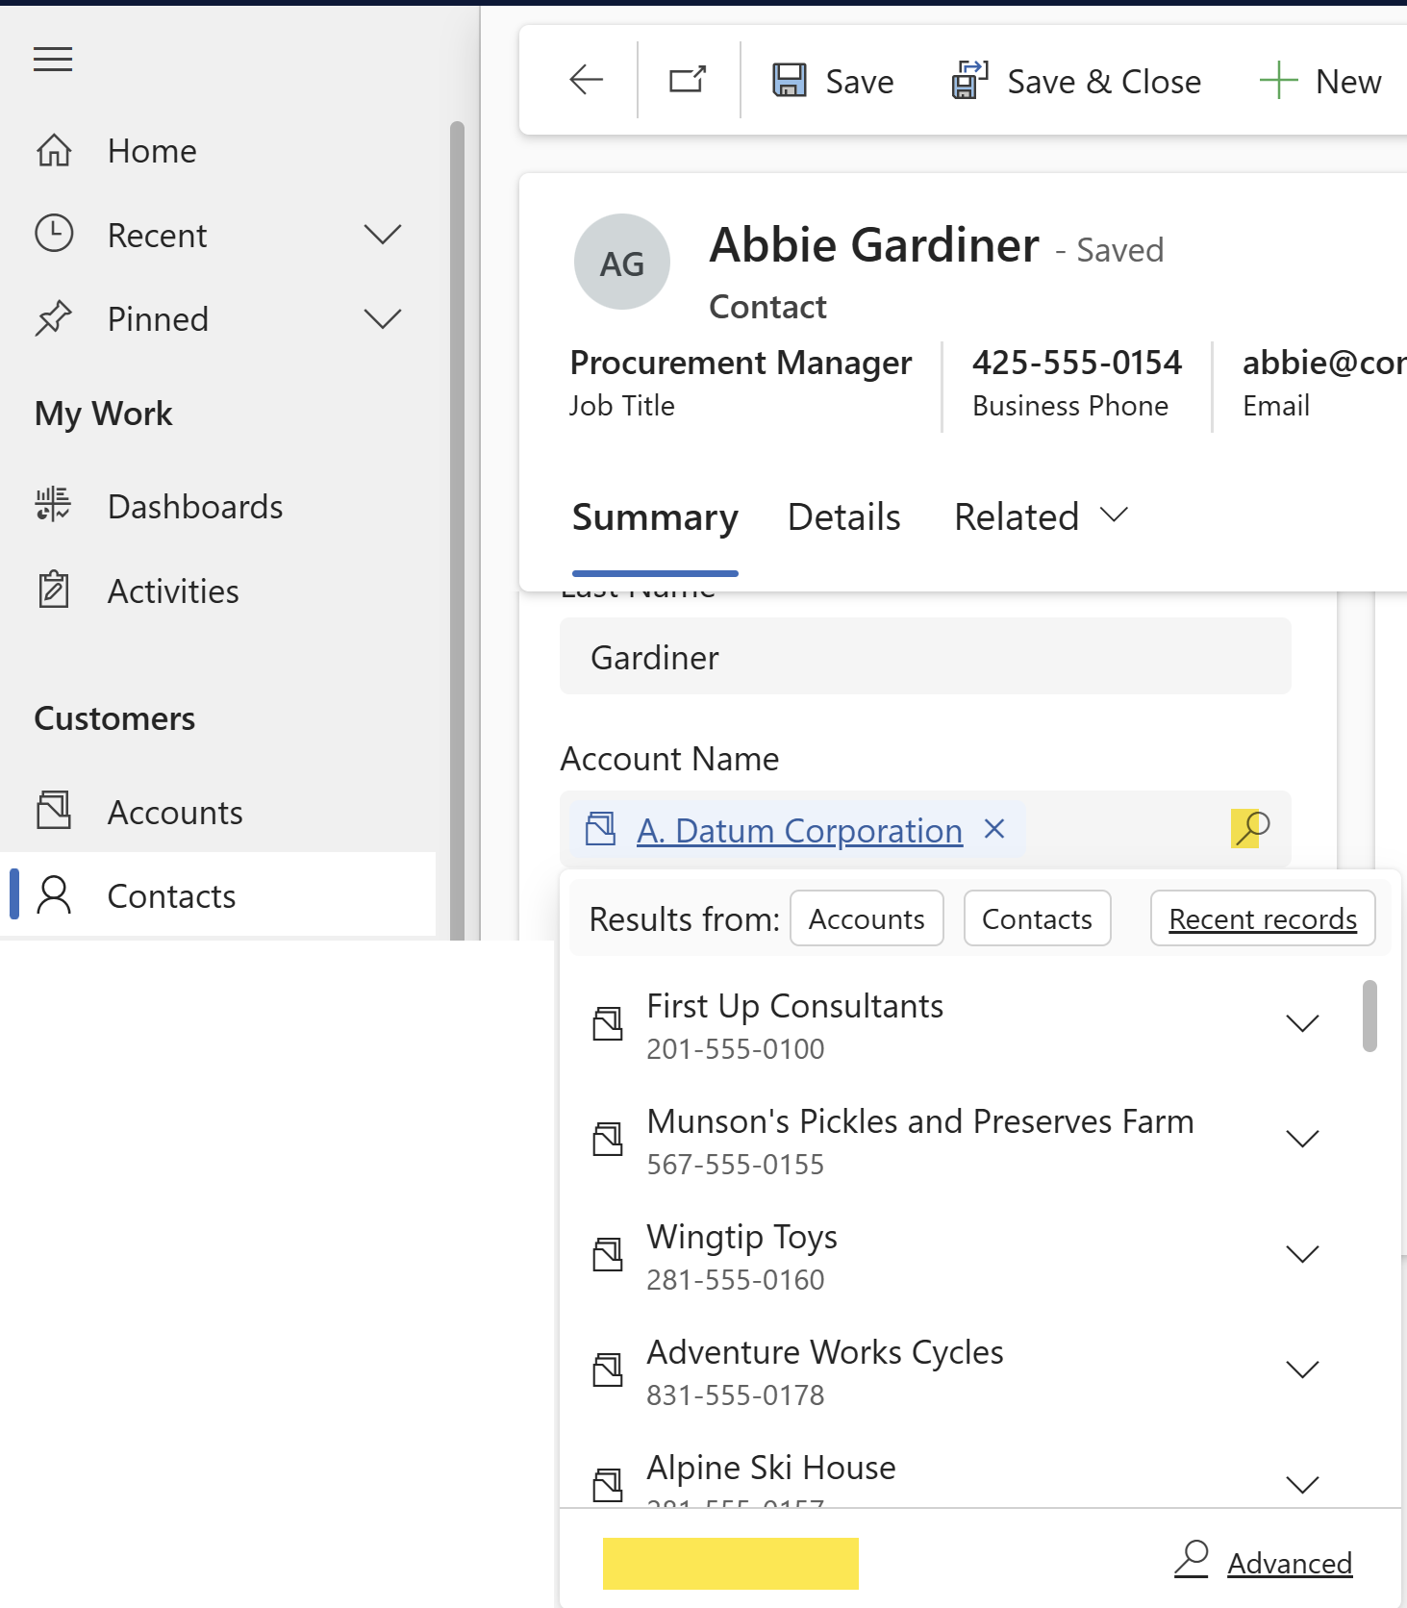This screenshot has height=1608, width=1407.
Task: Click the New button label
Action: point(1348,82)
